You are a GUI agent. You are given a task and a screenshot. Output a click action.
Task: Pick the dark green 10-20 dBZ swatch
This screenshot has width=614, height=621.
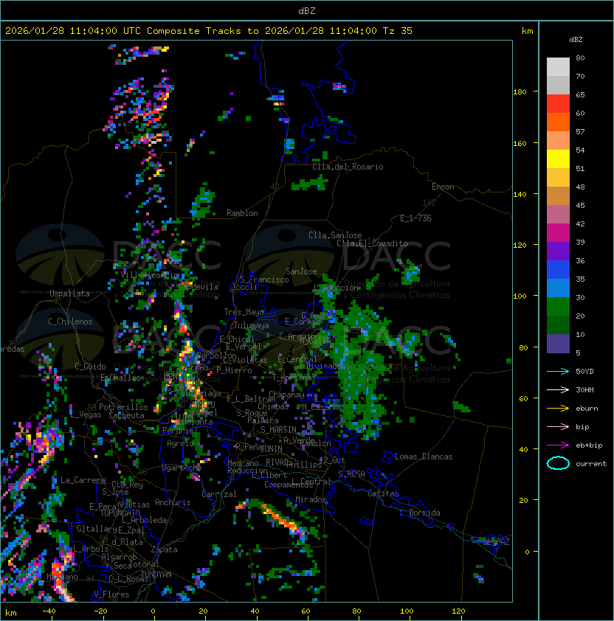click(x=558, y=325)
